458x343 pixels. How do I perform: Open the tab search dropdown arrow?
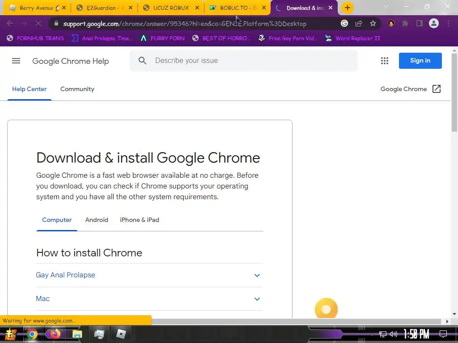click(386, 6)
